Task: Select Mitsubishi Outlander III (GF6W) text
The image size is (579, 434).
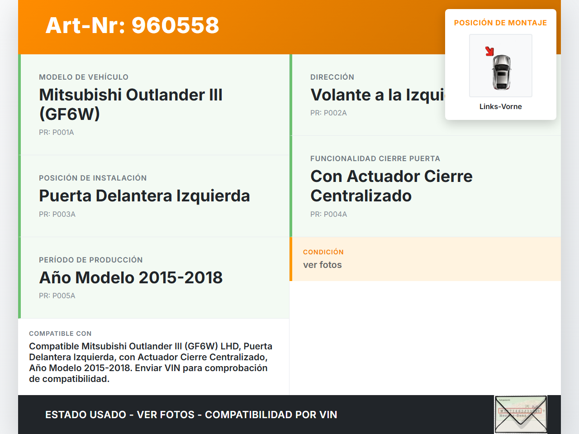Action: [131, 104]
